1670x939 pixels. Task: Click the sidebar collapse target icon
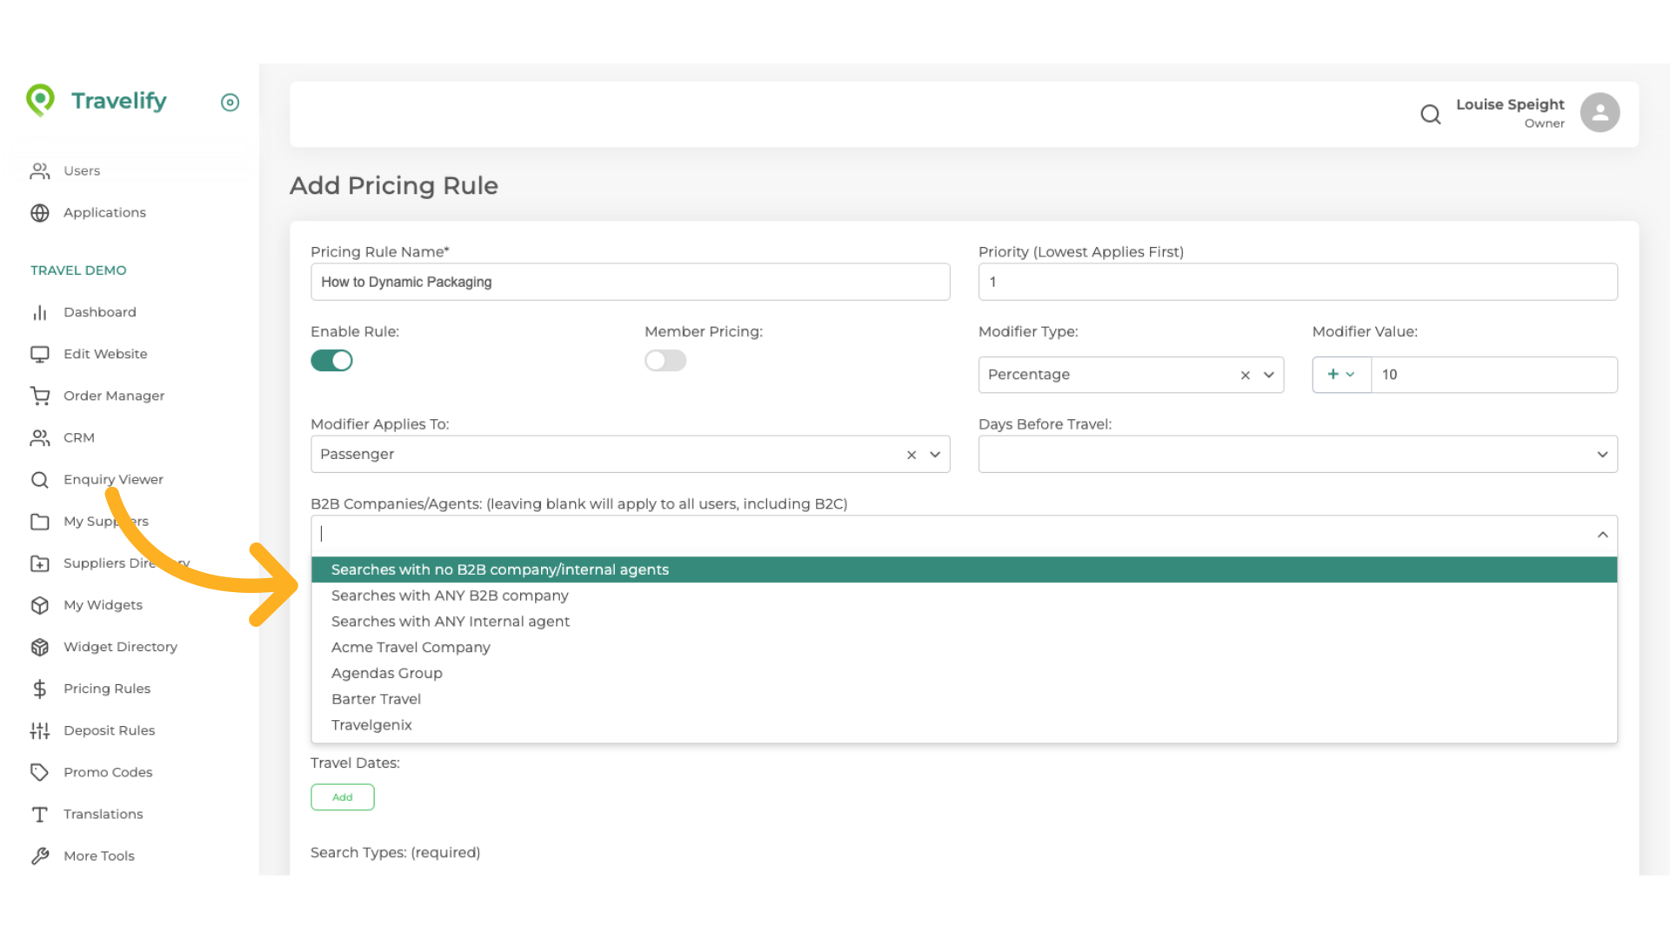pyautogui.click(x=230, y=103)
